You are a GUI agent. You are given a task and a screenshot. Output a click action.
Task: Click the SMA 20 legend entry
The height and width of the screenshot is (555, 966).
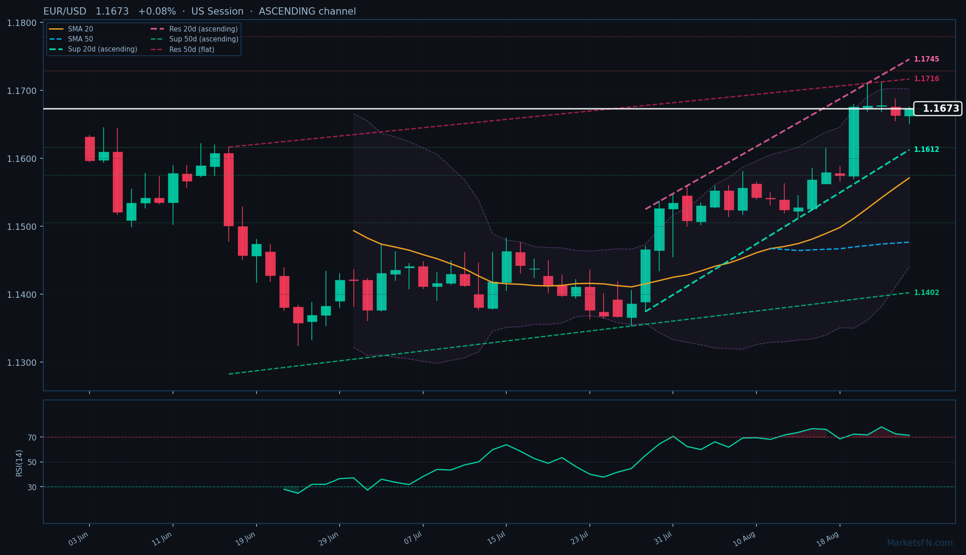pos(71,29)
